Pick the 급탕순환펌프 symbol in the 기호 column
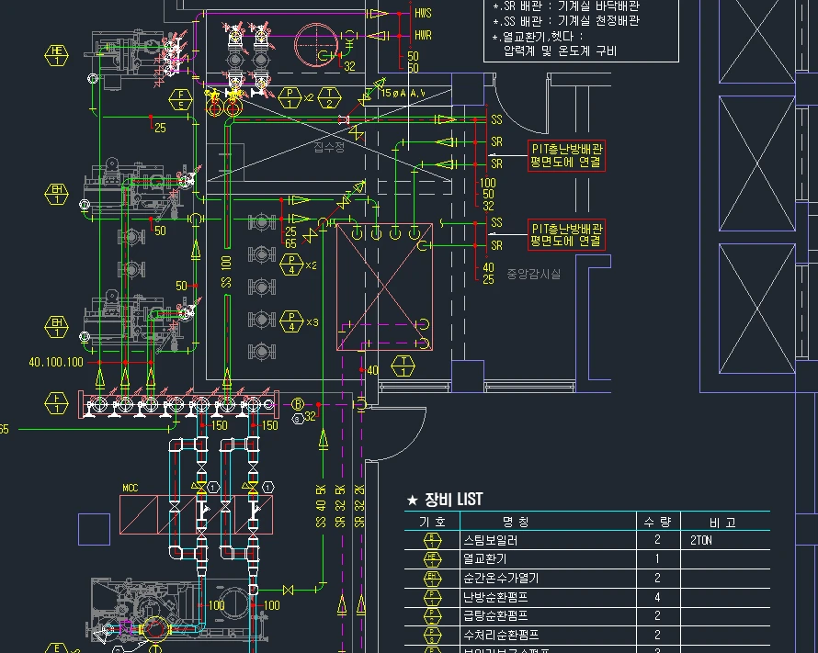818x653 pixels. point(432,616)
